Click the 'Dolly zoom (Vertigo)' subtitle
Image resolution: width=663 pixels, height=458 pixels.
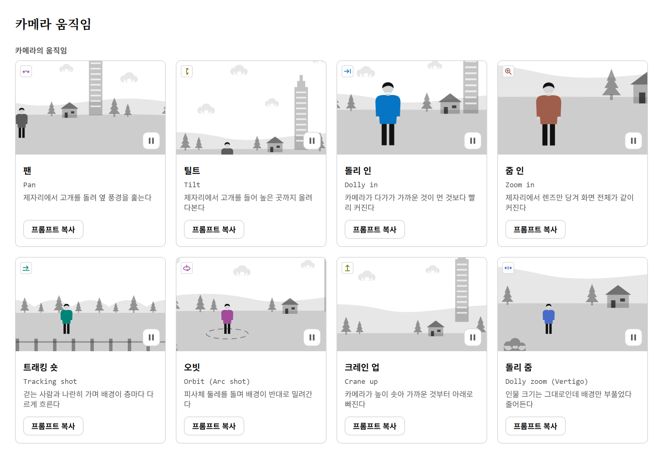click(547, 381)
